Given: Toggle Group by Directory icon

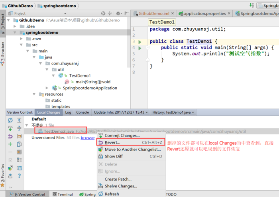Looking at the screenshot, I should (19, 136).
